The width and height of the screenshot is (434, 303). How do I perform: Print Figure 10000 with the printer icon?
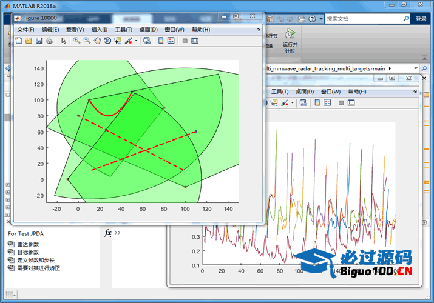point(49,41)
